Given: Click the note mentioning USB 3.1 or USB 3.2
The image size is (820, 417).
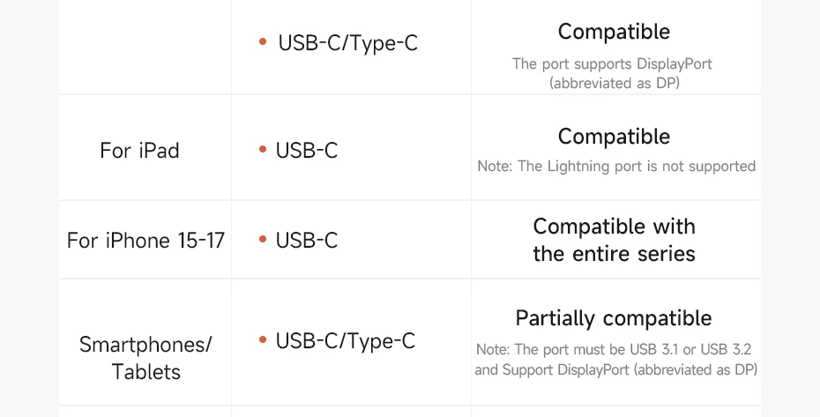Looking at the screenshot, I should [614, 349].
